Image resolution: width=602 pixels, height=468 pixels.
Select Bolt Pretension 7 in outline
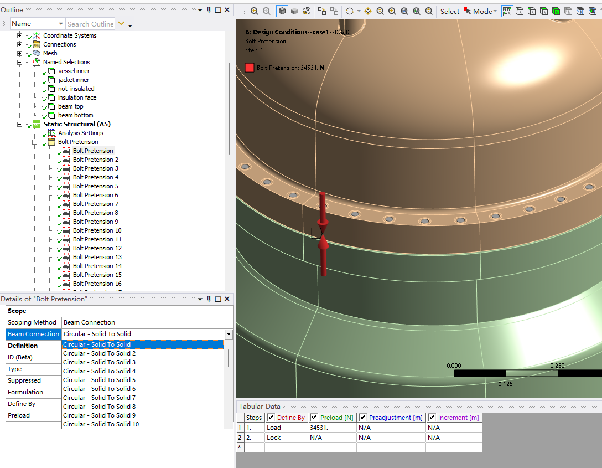pos(96,204)
